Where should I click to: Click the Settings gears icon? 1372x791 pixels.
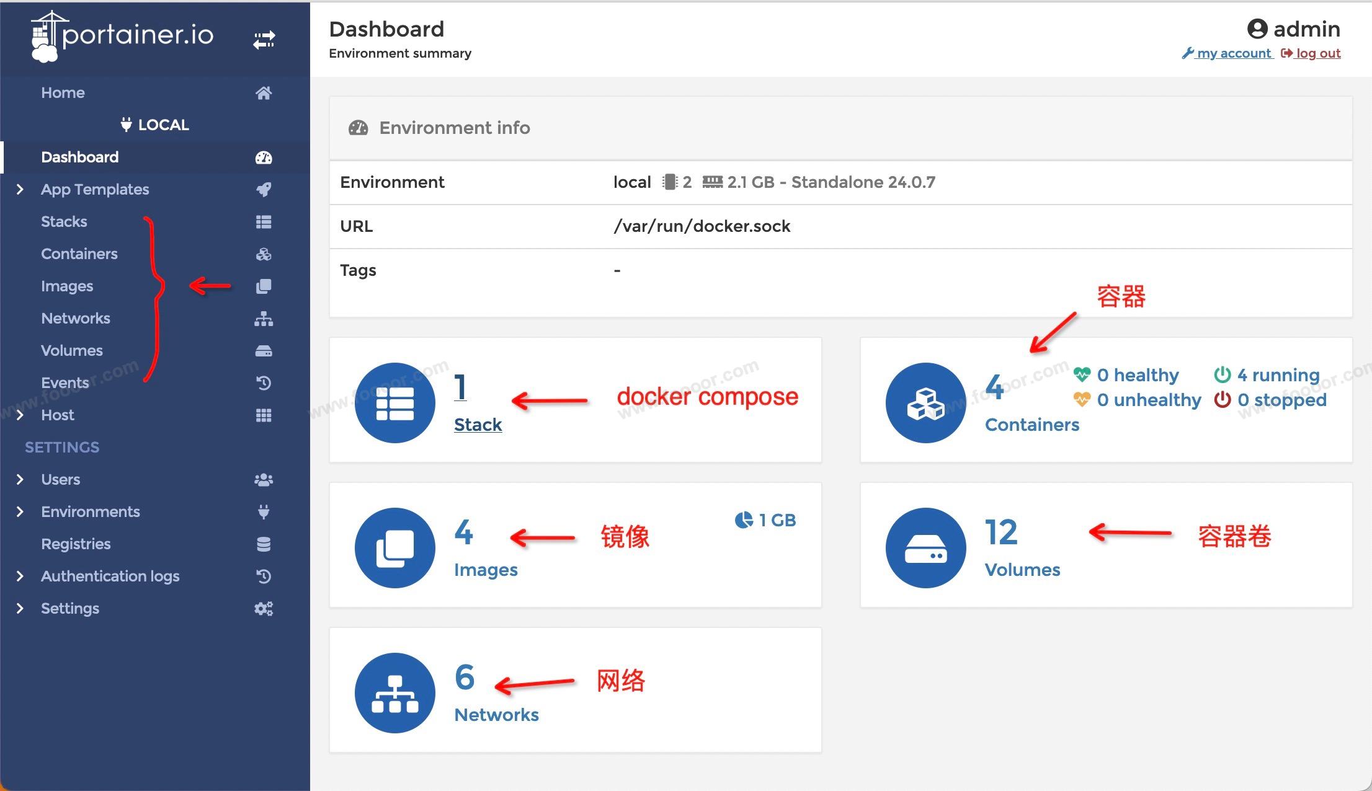point(264,609)
